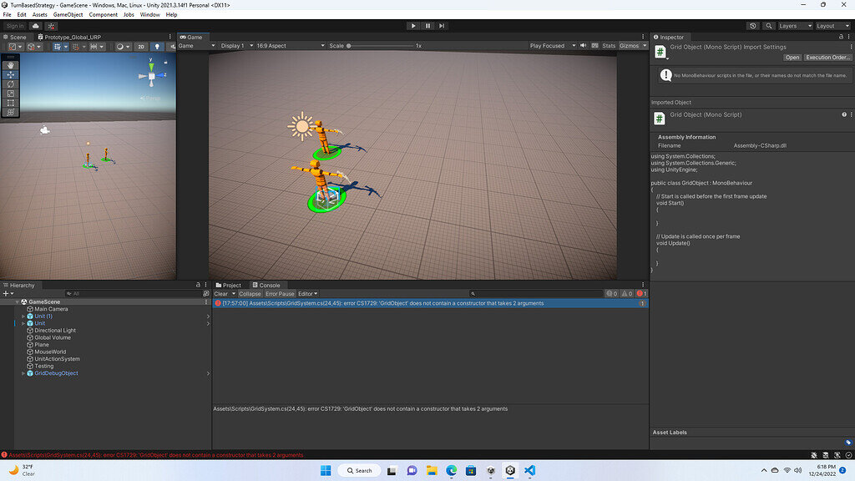Open Visual Studio Code from the taskbar
The width and height of the screenshot is (855, 481).
[529, 470]
